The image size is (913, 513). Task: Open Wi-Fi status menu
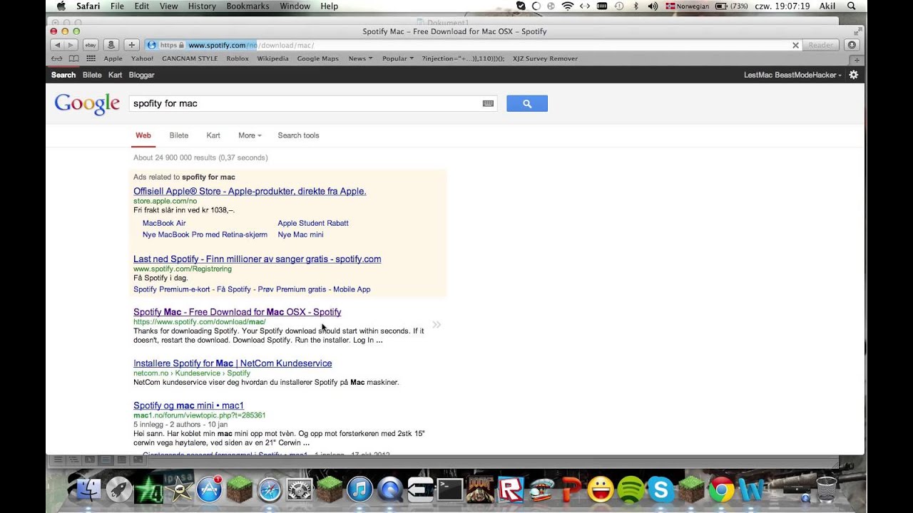(568, 6)
